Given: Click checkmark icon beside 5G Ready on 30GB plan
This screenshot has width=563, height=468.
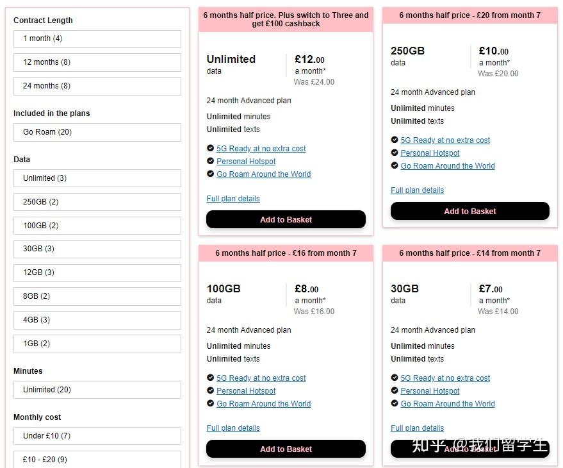Looking at the screenshot, I should click(395, 378).
